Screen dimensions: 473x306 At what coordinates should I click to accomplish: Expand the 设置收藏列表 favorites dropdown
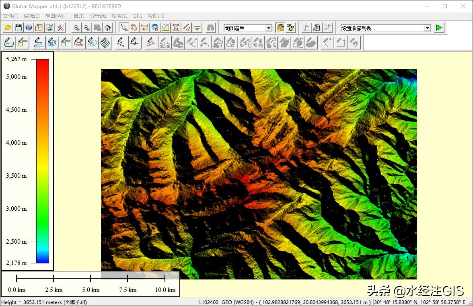428,28
